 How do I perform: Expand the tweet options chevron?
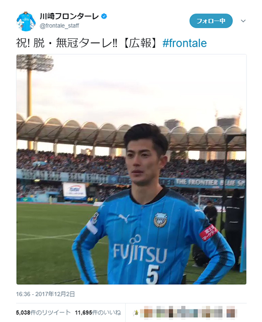click(x=243, y=21)
